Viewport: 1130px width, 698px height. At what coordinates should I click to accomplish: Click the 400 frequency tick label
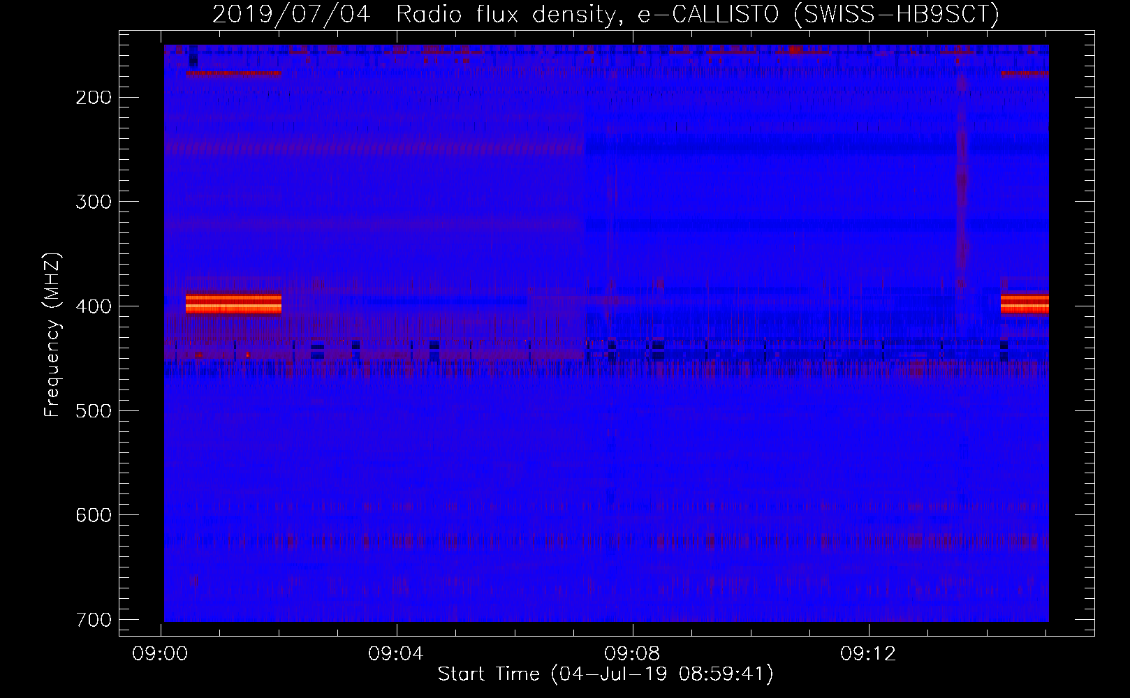[x=93, y=306]
